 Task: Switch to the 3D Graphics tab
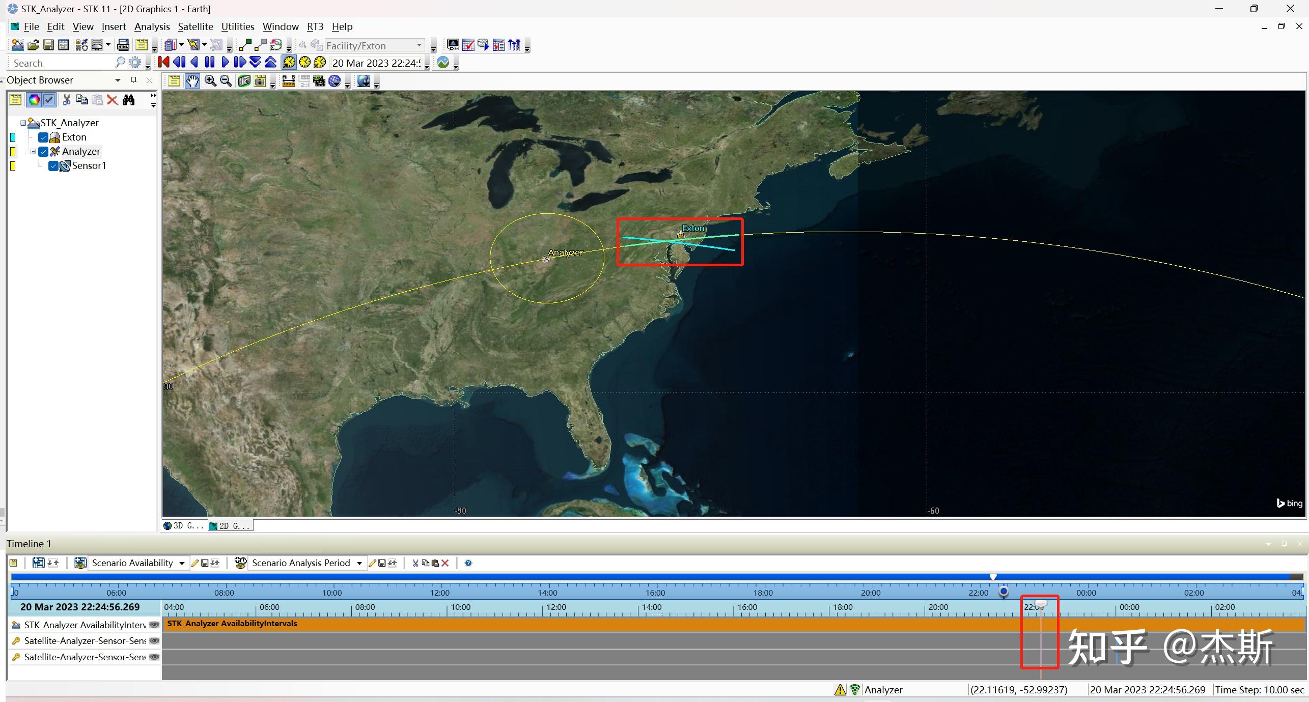point(183,526)
